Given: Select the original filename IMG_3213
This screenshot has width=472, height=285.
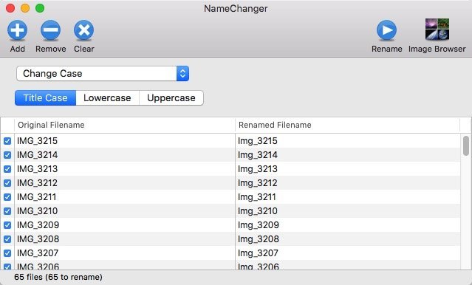Looking at the screenshot, I should click(37, 169).
